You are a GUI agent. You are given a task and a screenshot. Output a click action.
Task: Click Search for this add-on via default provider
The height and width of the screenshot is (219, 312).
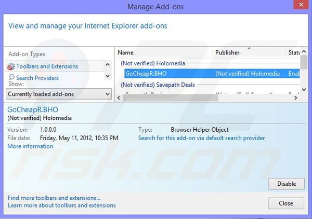(x=201, y=138)
